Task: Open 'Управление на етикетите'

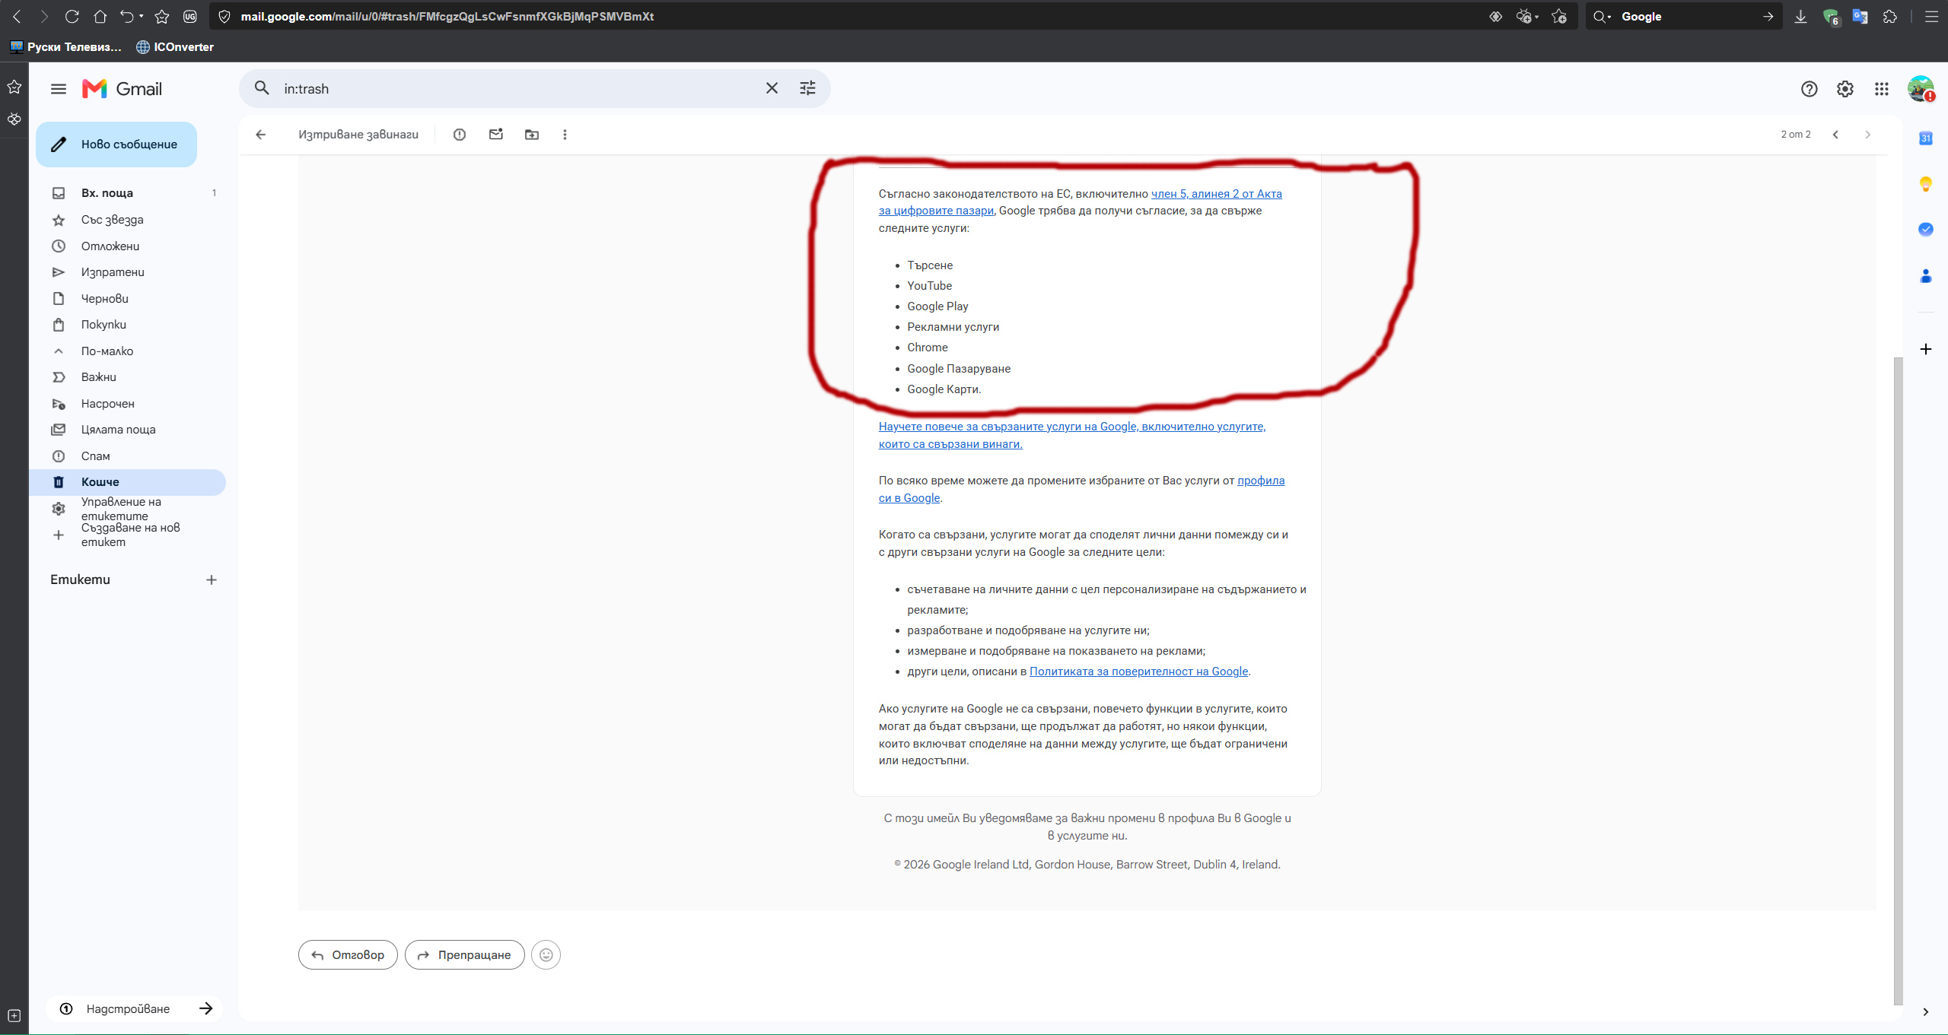Action: [x=128, y=509]
